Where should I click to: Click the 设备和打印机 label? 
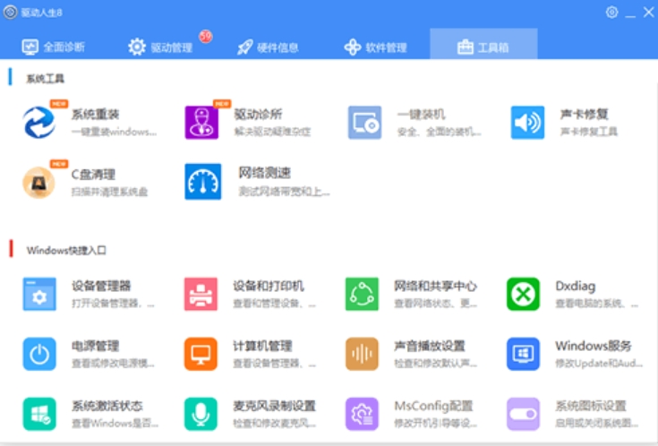269,286
